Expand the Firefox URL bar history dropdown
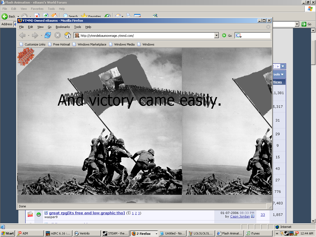The image size is (316, 237). 216,35
